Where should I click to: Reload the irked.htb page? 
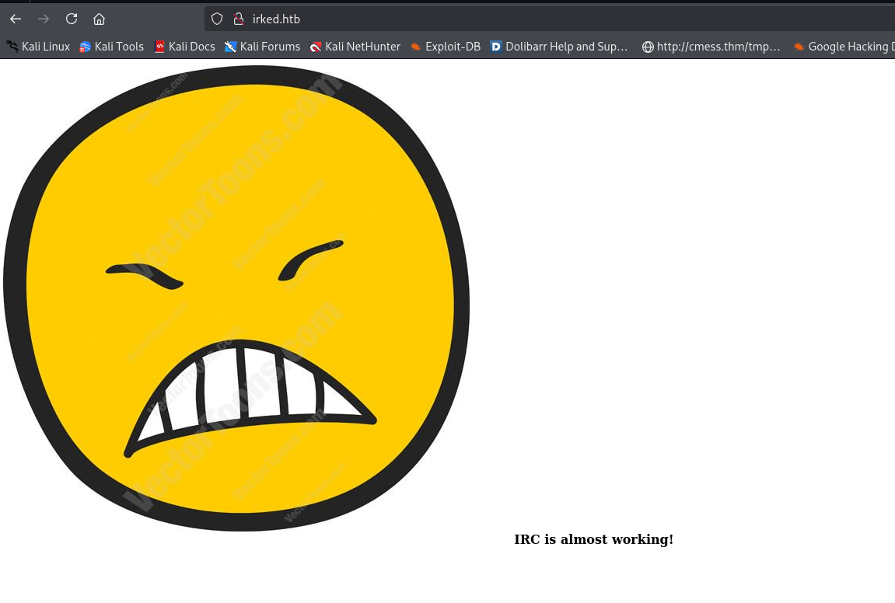(x=72, y=19)
